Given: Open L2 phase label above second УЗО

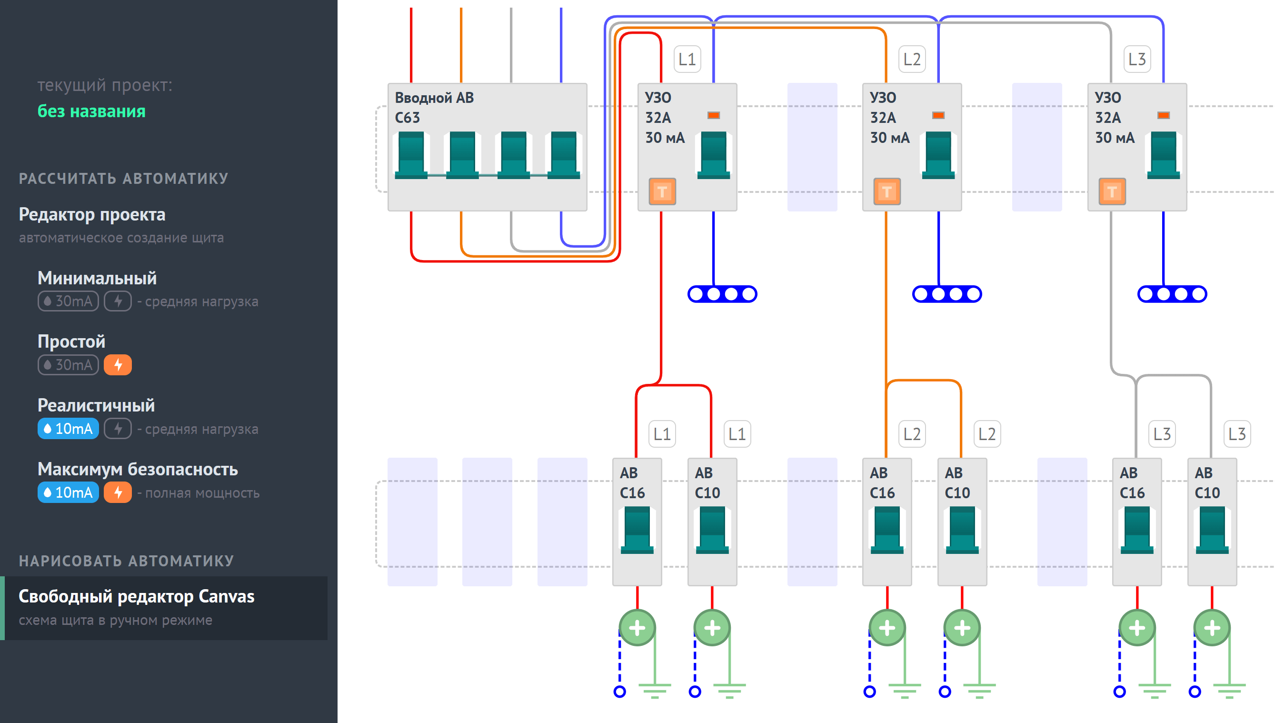Looking at the screenshot, I should (912, 59).
